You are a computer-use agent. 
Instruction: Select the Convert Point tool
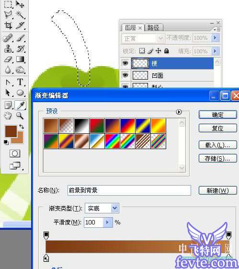[8, 82]
